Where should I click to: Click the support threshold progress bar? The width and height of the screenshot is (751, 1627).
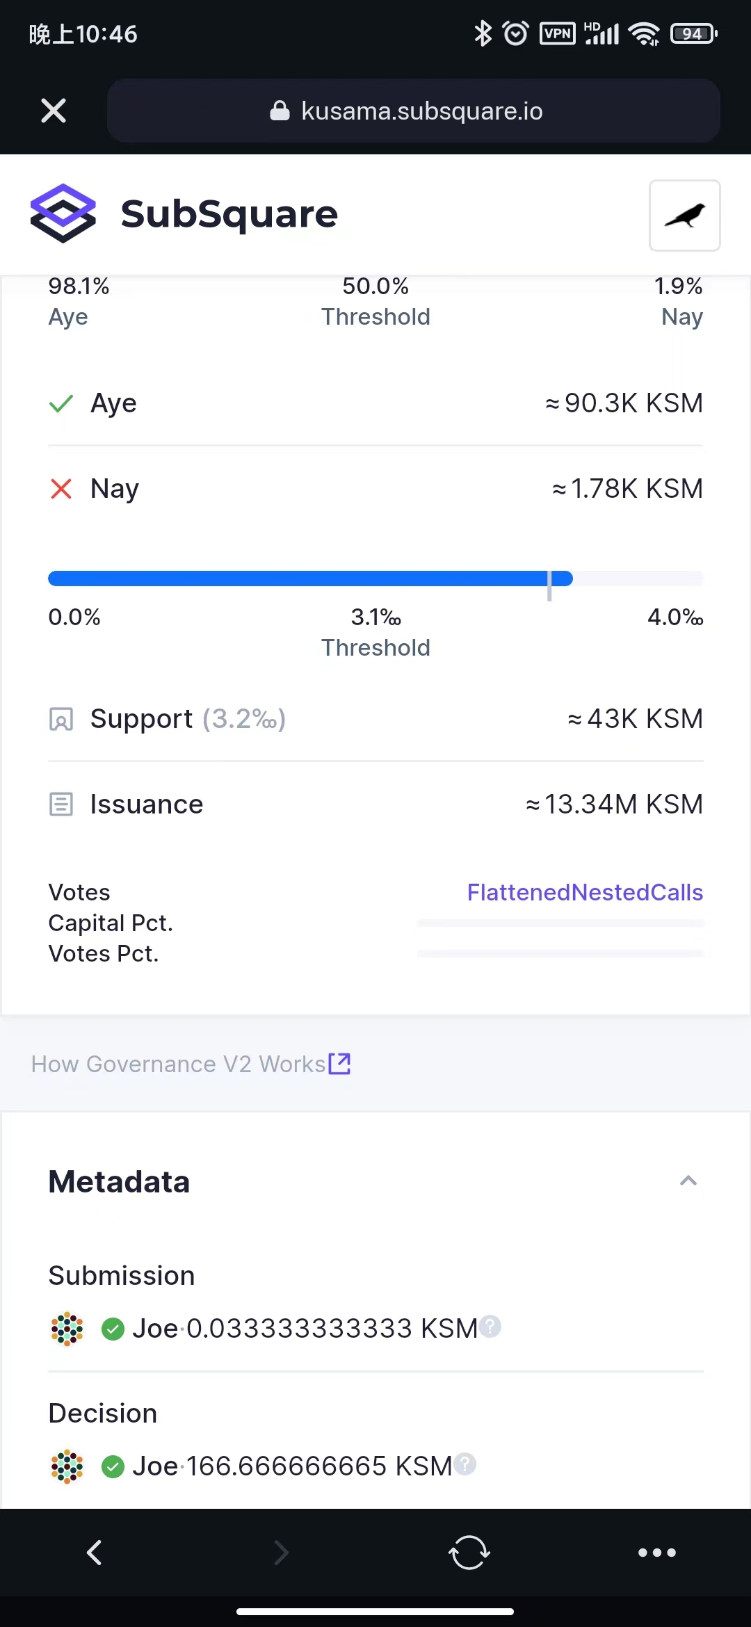click(x=375, y=578)
